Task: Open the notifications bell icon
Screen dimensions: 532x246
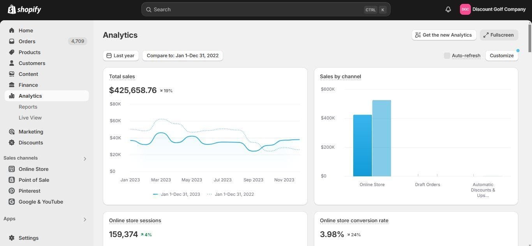Action: click(448, 9)
